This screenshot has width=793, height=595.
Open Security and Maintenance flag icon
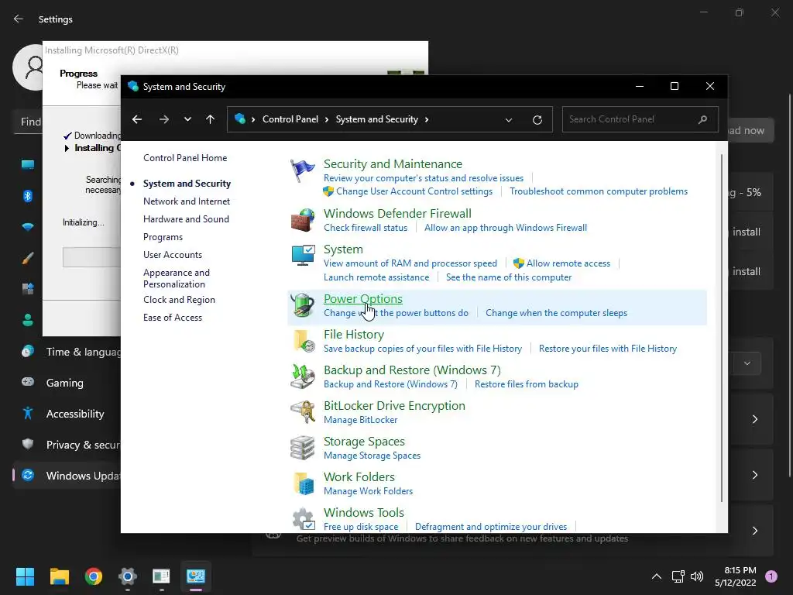pyautogui.click(x=303, y=171)
